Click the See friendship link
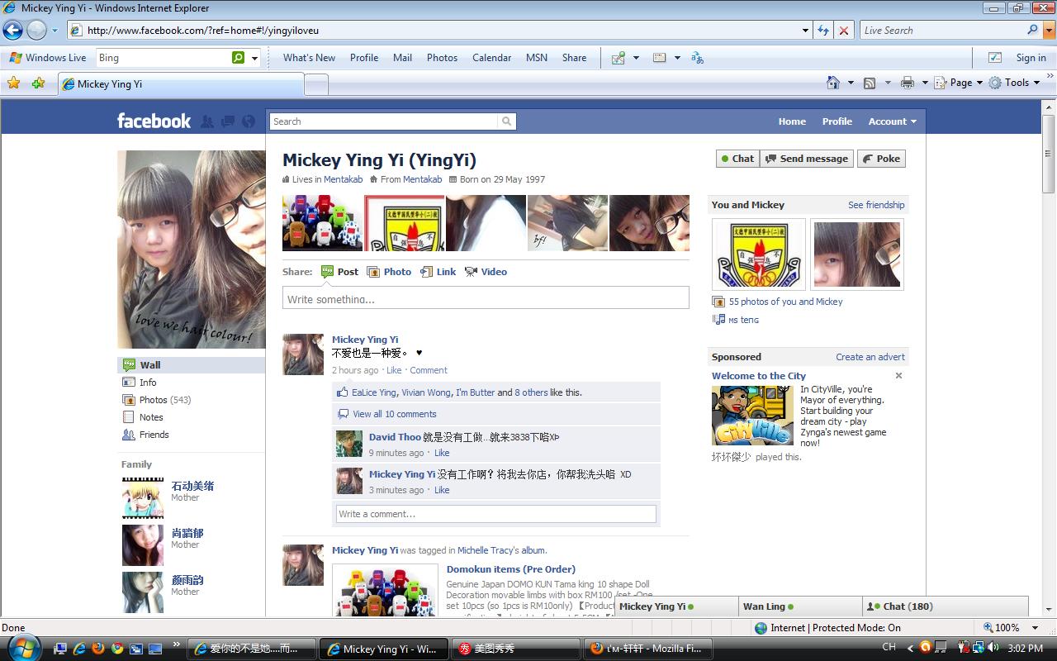Screen dimensions: 1057x661 click(876, 205)
